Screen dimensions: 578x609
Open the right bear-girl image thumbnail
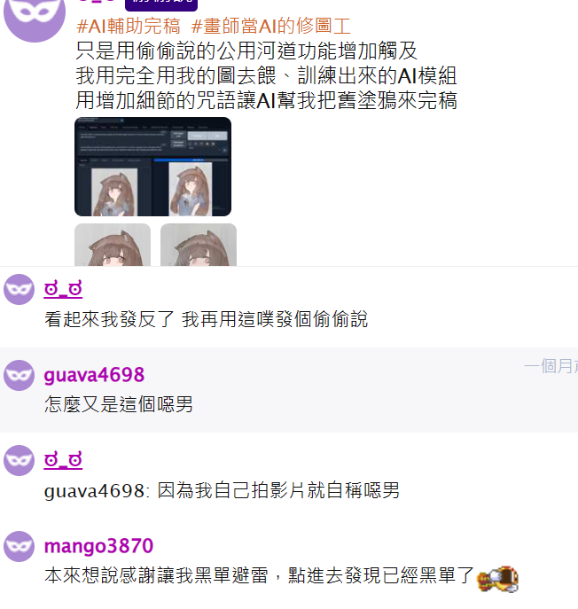(199, 245)
